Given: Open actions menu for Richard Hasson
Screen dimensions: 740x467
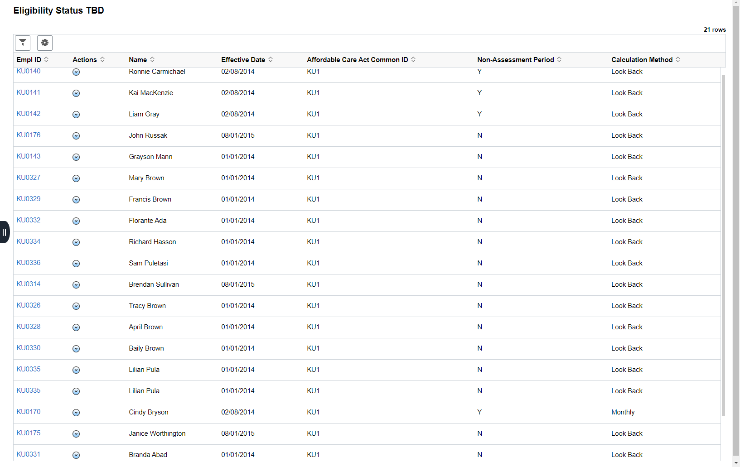Looking at the screenshot, I should 76,242.
